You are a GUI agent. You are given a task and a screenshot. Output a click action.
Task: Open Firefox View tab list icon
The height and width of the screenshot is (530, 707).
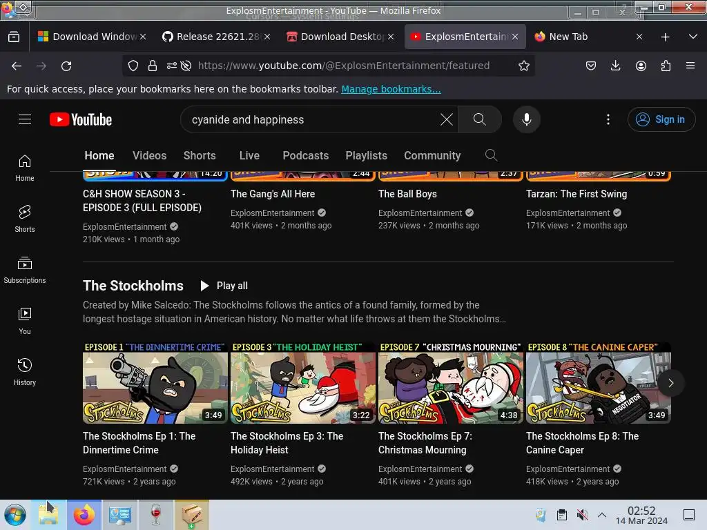tap(14, 37)
